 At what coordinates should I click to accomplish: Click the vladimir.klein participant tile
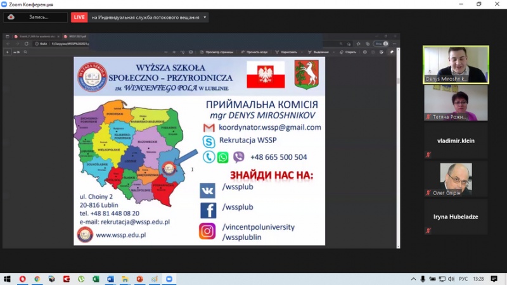[456, 141]
